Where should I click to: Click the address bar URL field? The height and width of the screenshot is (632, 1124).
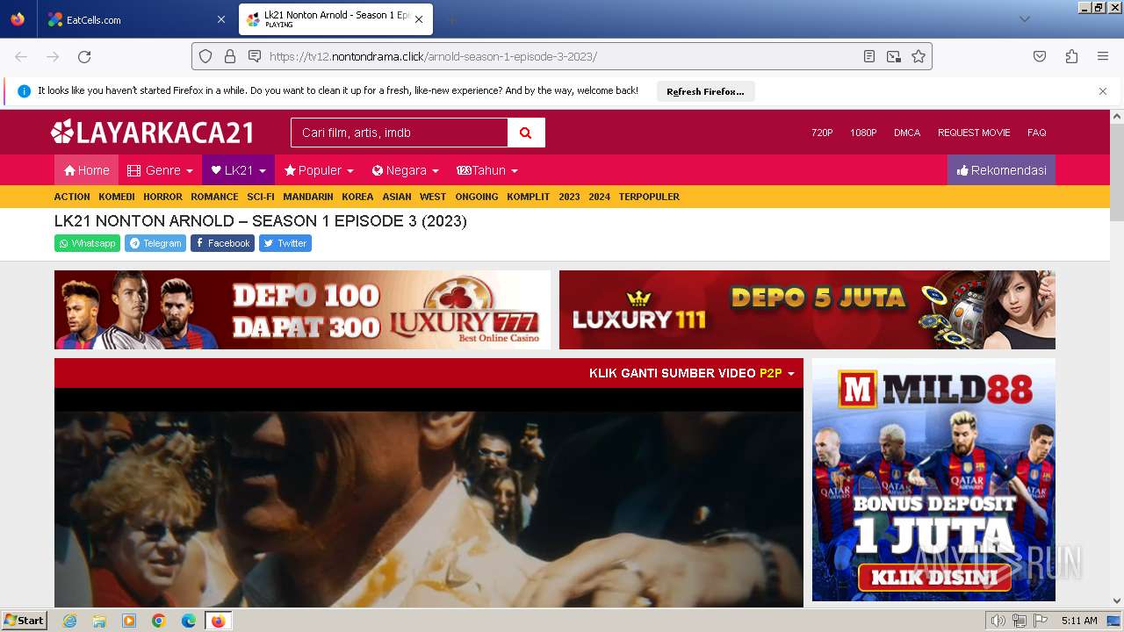(562, 56)
